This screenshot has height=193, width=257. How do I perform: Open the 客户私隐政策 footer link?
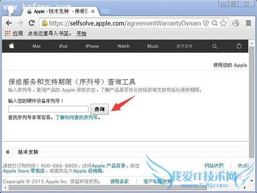pos(158,181)
